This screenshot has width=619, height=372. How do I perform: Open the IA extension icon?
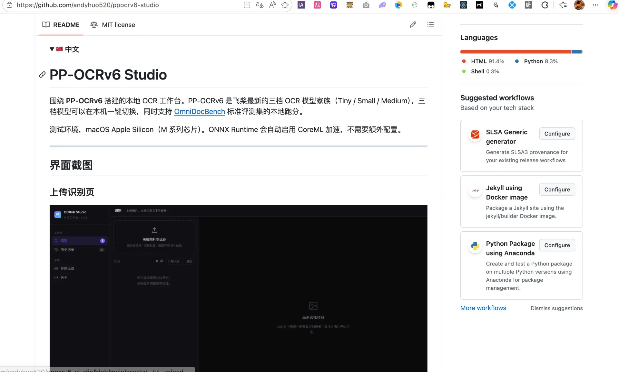301,5
